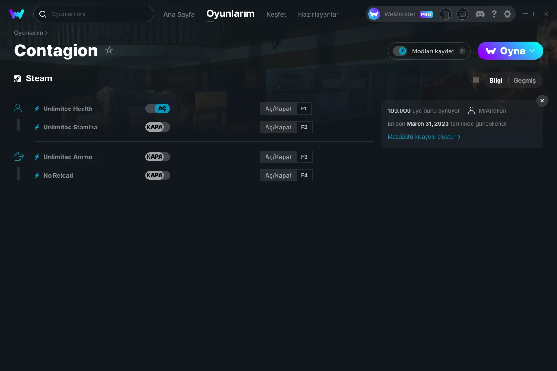Go to Ana Sayfa tab
Viewport: 557px width, 371px height.
[179, 14]
